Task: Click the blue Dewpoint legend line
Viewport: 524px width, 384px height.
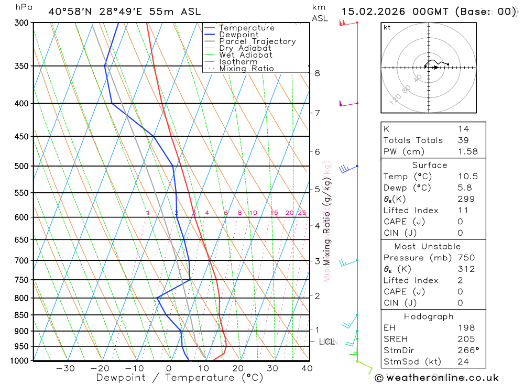Action: (x=209, y=35)
